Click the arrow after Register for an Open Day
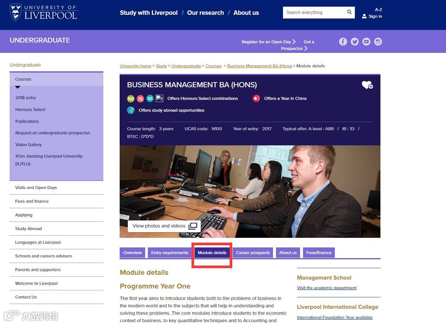 click(x=294, y=42)
